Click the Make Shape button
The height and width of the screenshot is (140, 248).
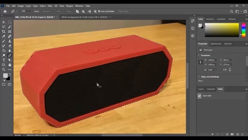pyautogui.click(x=69, y=11)
